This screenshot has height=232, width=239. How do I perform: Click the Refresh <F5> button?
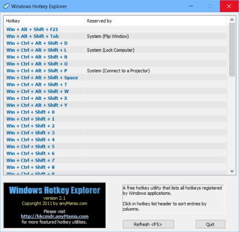(x=148, y=224)
